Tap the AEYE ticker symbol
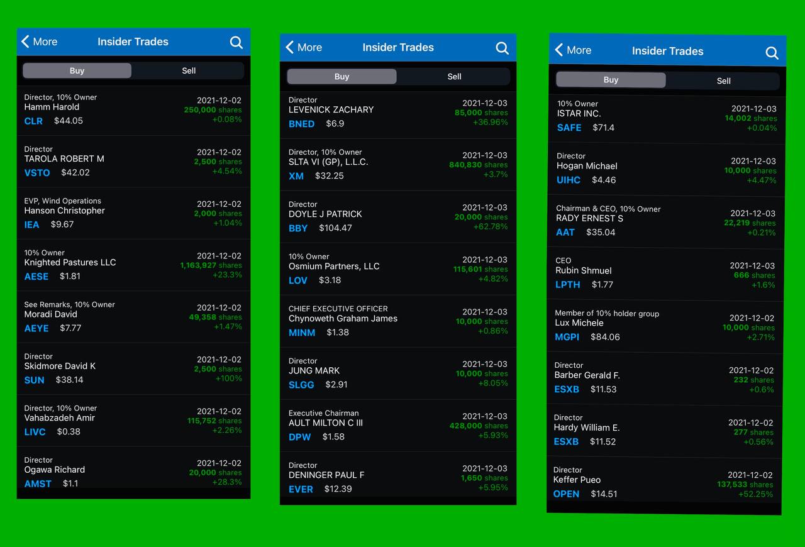 tap(36, 328)
